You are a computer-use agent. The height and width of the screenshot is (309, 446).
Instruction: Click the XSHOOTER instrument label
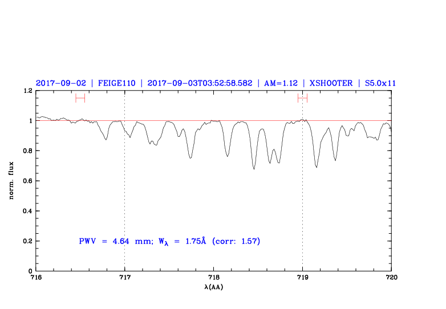(330, 83)
